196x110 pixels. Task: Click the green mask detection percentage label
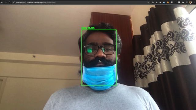pos(88,28)
